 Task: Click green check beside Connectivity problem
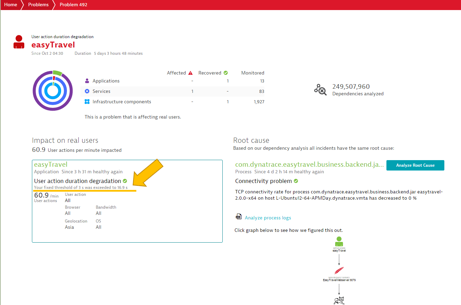[x=296, y=181]
